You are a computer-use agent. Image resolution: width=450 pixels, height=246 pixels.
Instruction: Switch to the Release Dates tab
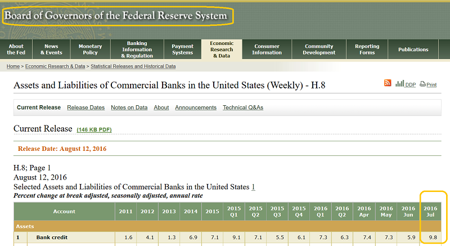85,108
